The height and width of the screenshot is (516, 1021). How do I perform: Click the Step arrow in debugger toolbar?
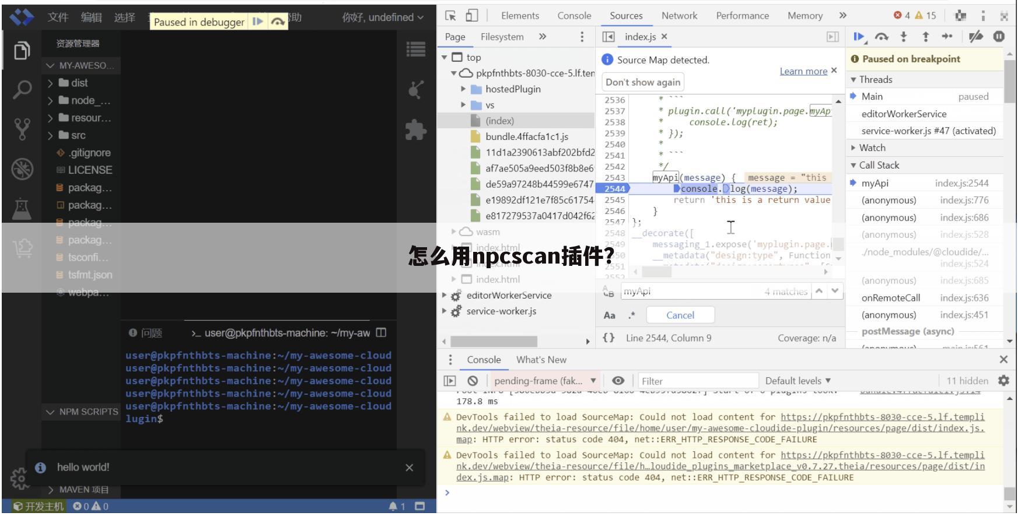pos(947,37)
